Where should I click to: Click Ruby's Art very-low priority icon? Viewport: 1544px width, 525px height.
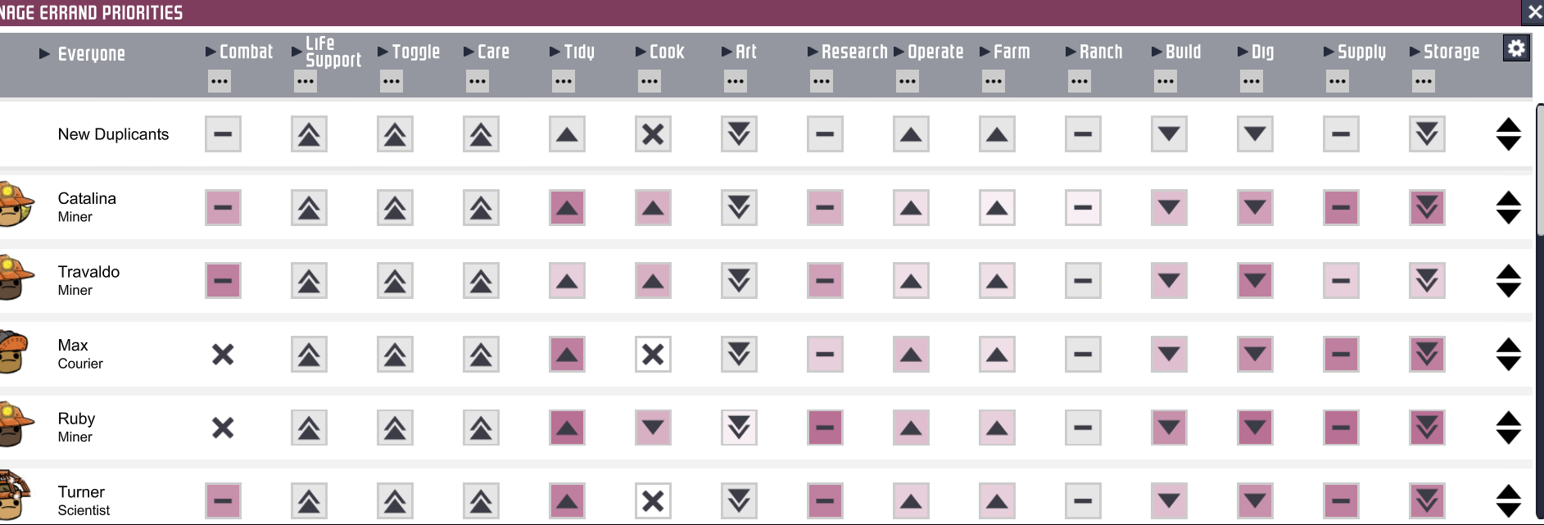click(739, 428)
